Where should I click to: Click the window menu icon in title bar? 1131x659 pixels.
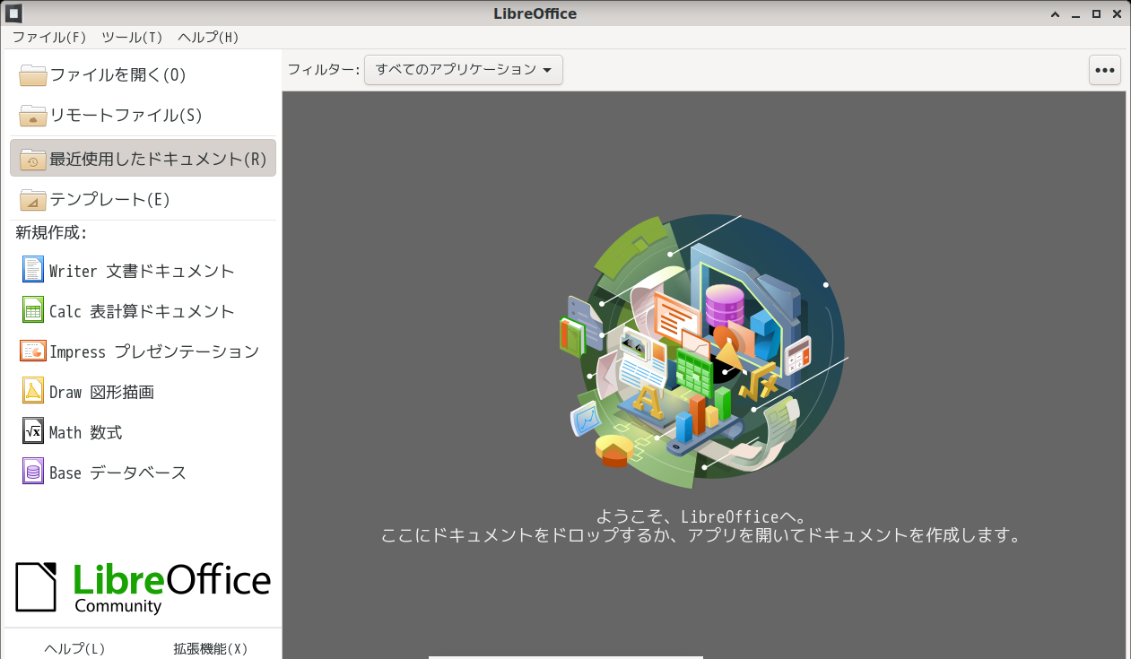(x=13, y=13)
